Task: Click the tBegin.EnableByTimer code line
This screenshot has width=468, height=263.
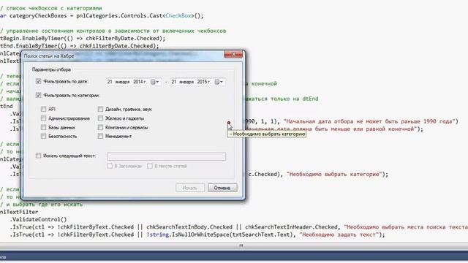Action: (83, 39)
